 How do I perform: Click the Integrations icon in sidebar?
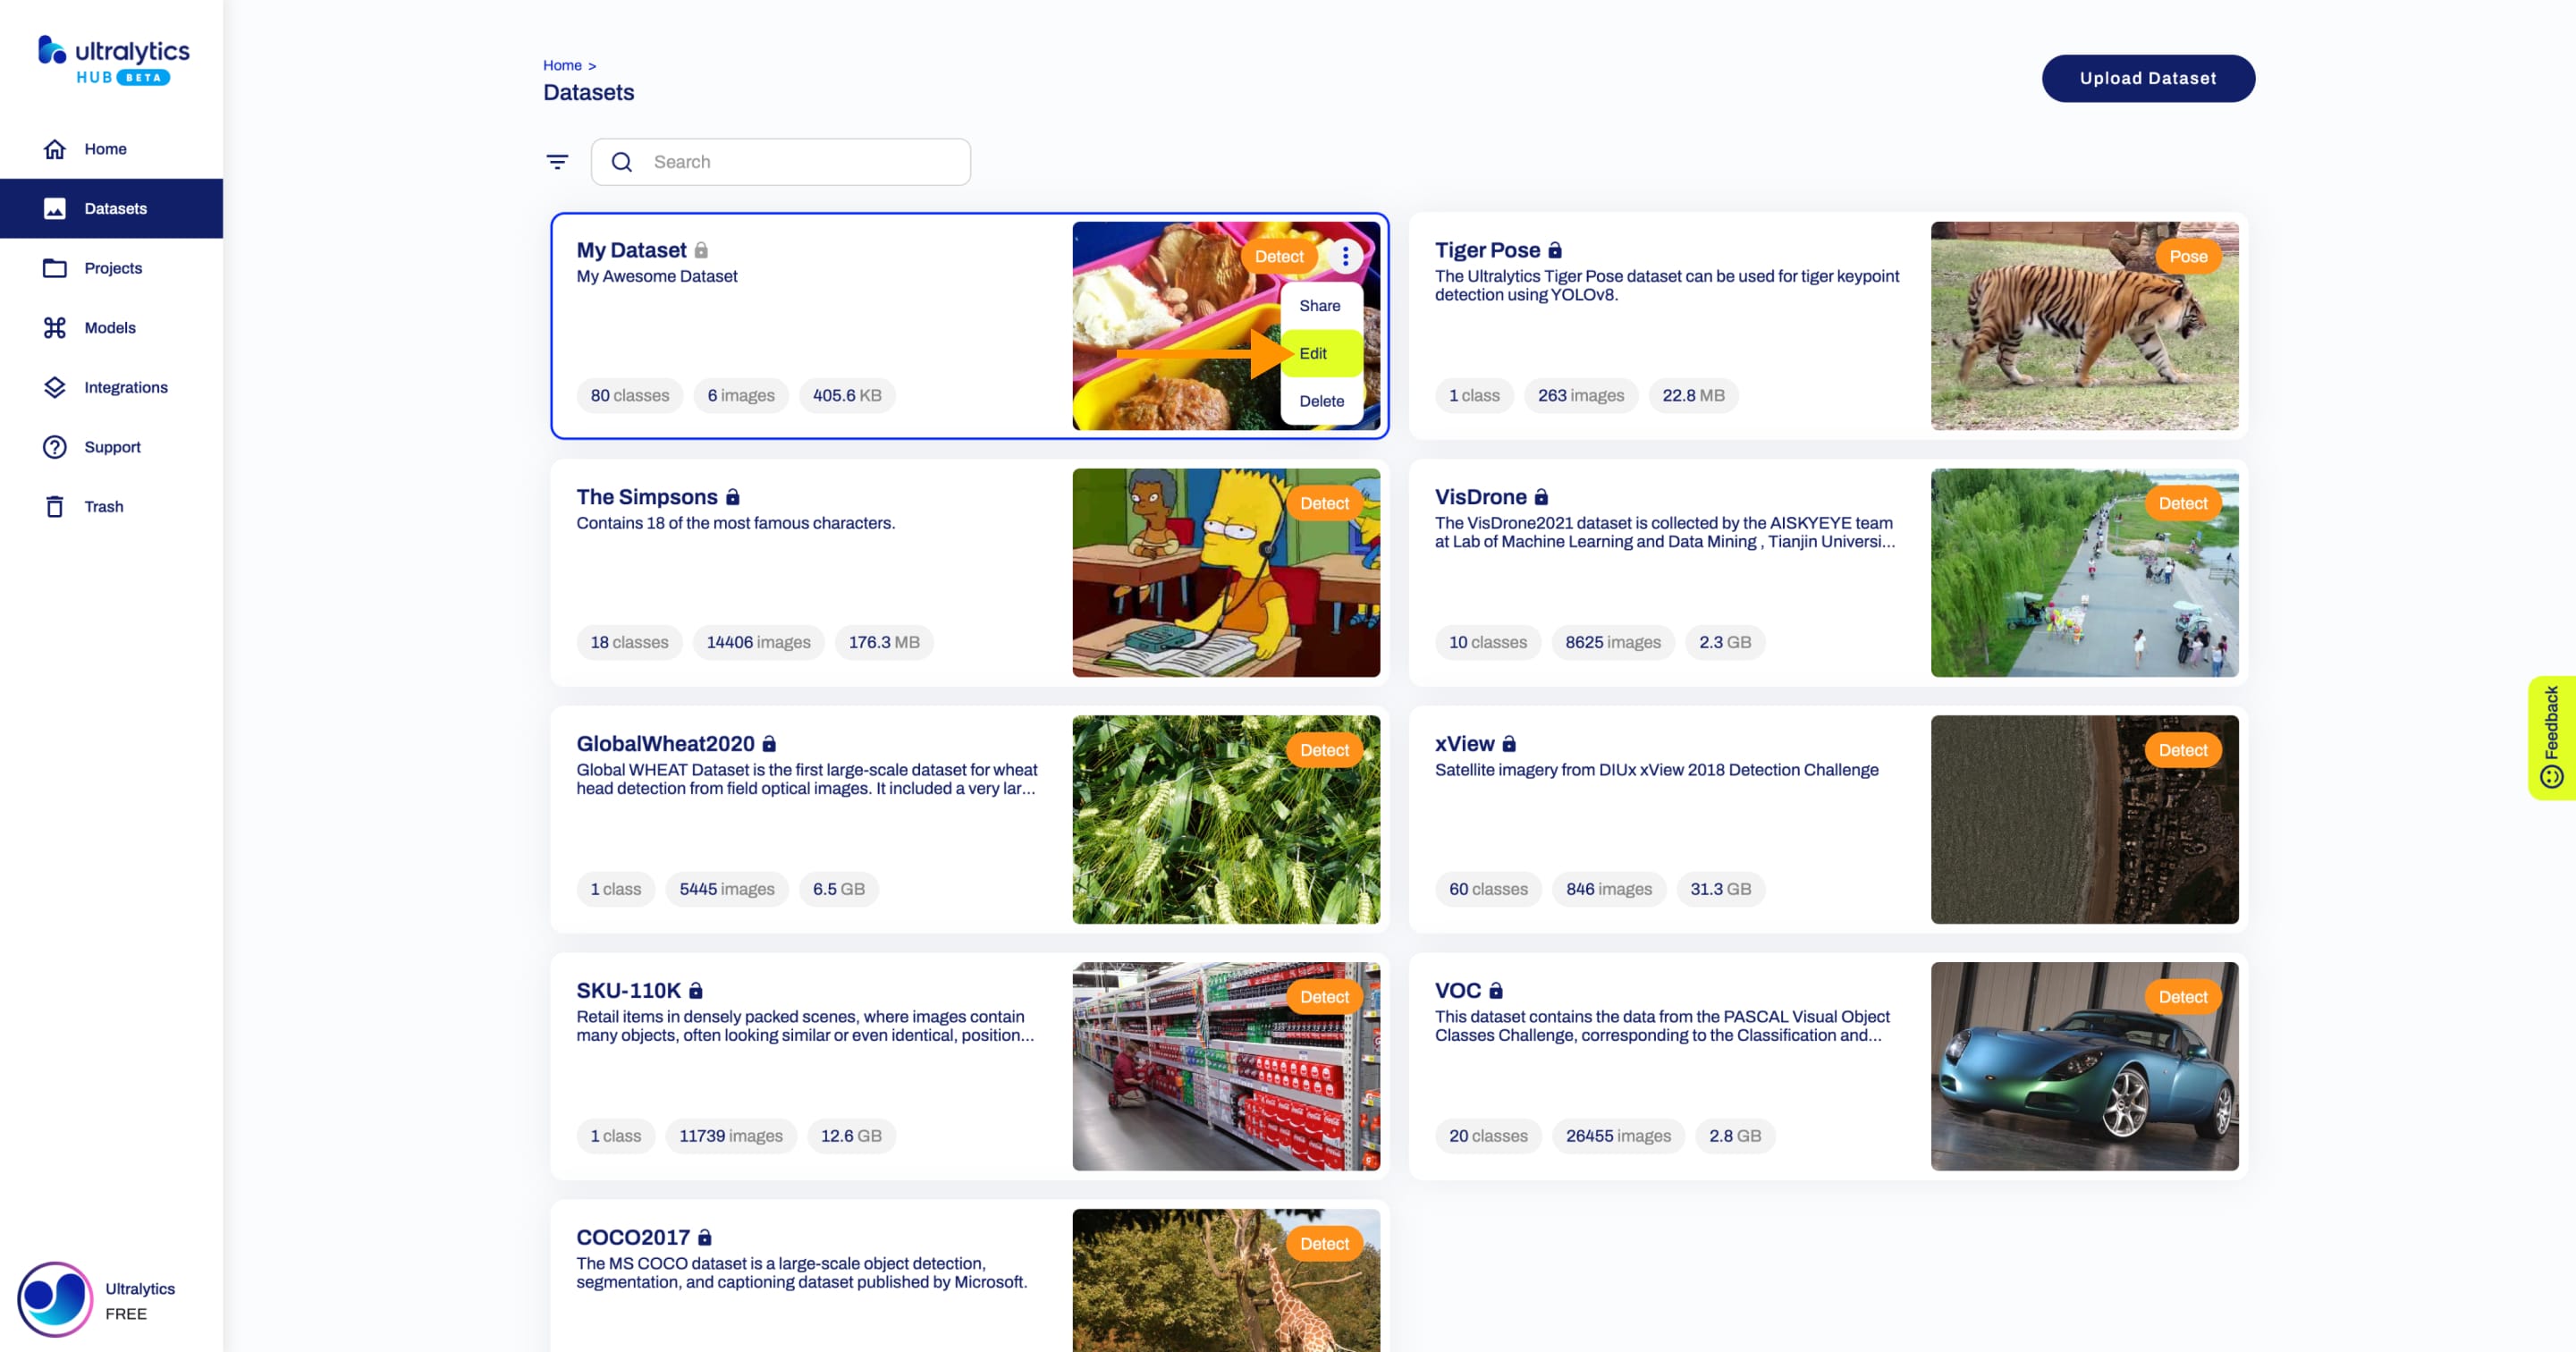pyautogui.click(x=55, y=386)
